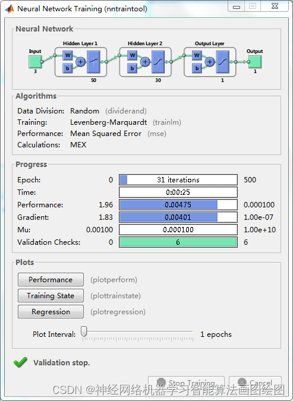Screen dimensions: 293x401
Task: Select Hidden Layer 1 bias b block
Action: (68, 68)
